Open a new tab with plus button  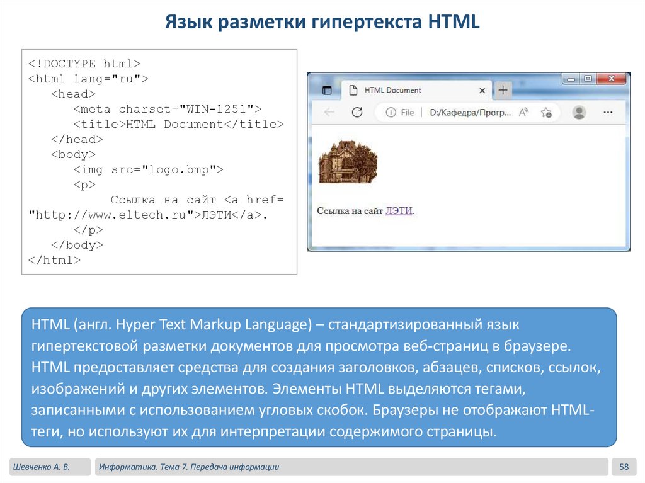tap(503, 90)
